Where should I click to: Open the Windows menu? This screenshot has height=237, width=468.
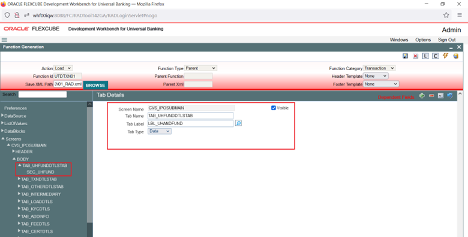[399, 39]
